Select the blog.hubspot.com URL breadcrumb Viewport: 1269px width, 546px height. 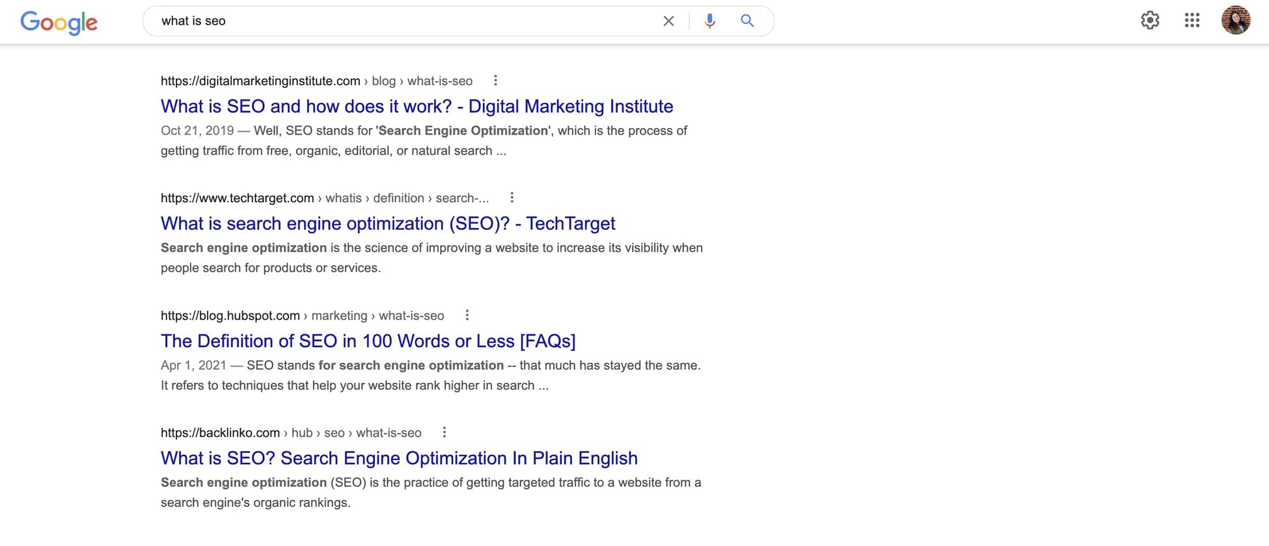coord(230,316)
